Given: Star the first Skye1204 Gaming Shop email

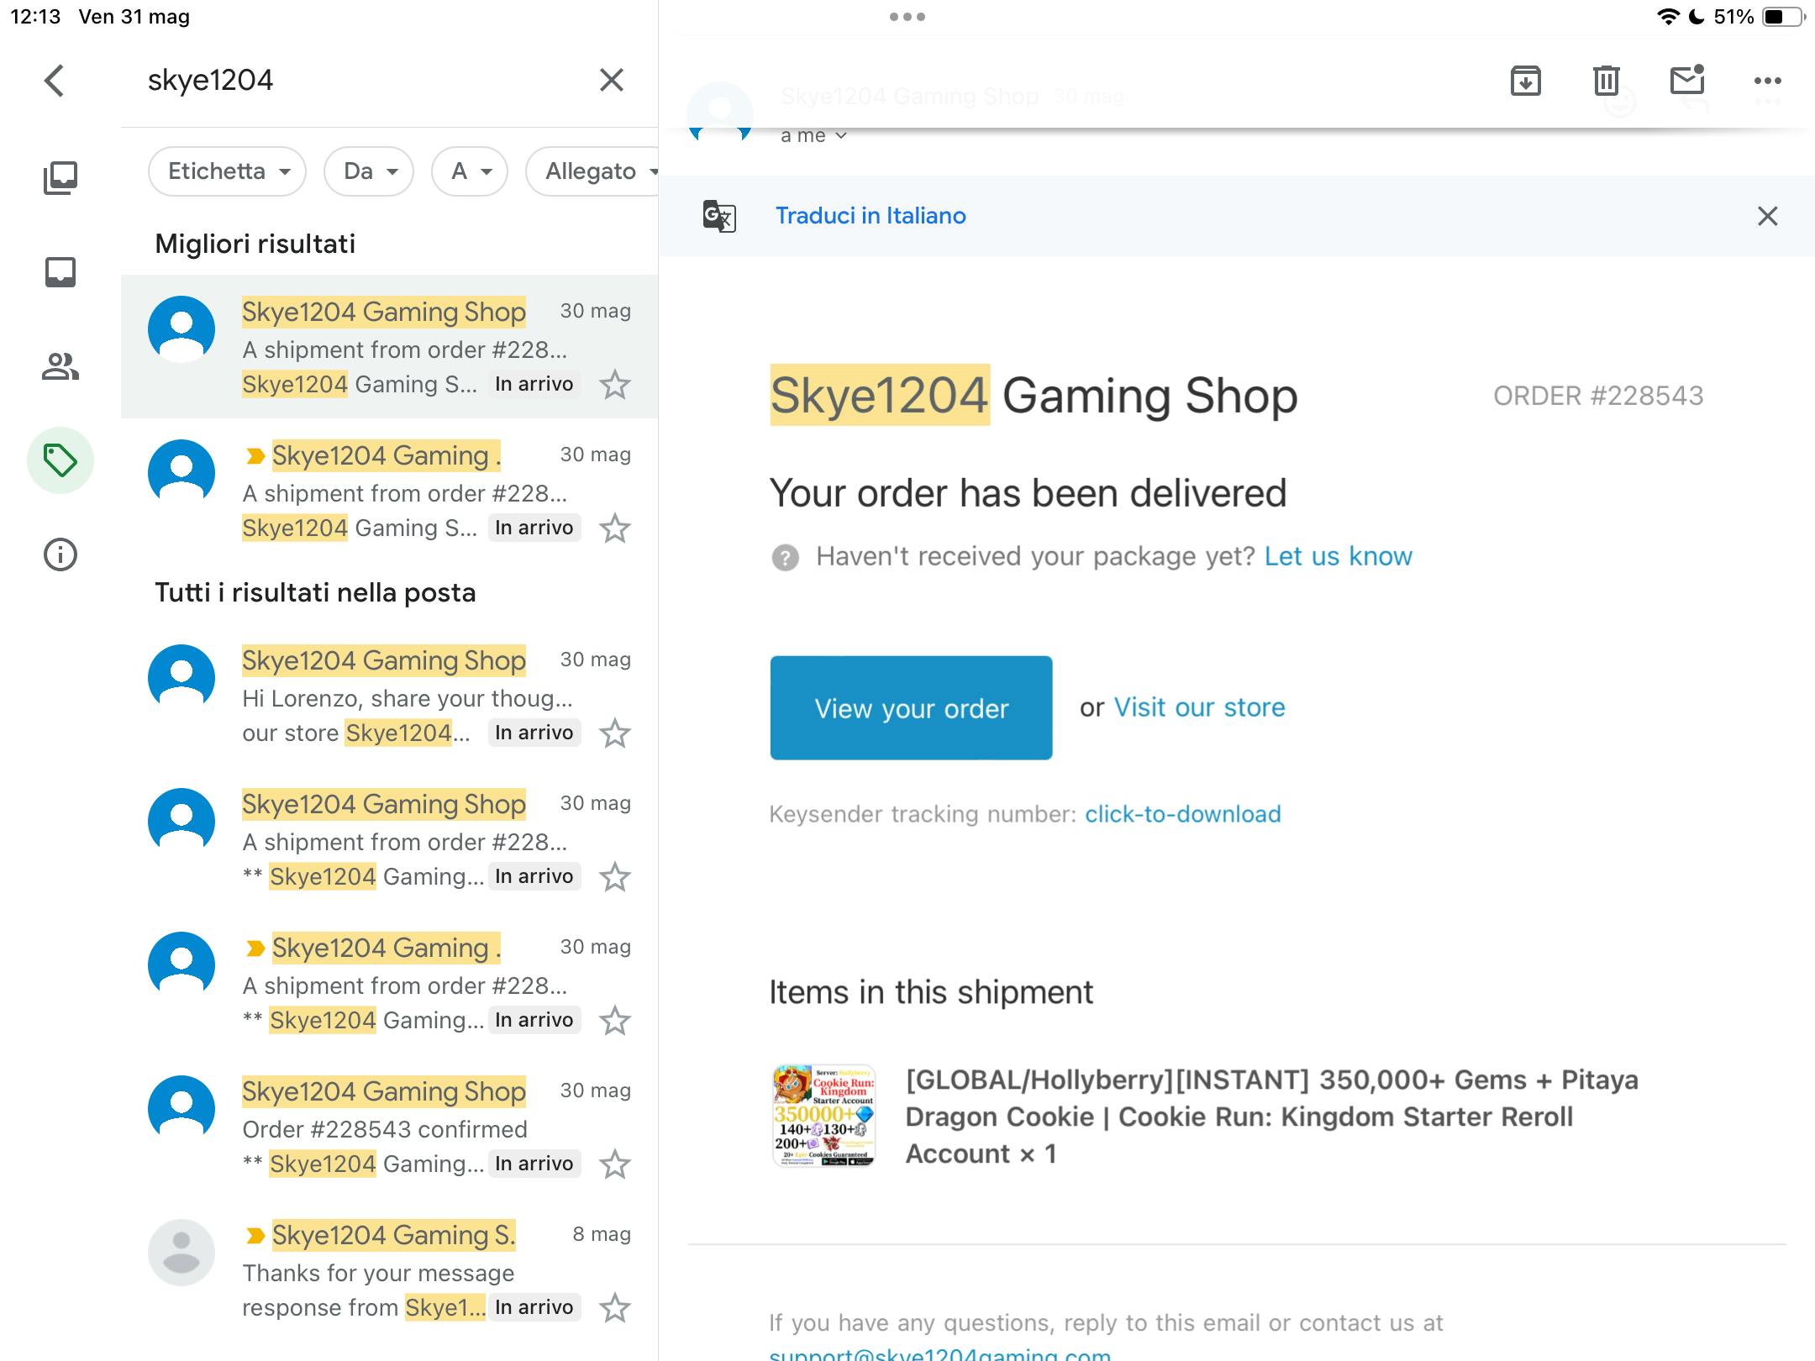Looking at the screenshot, I should tap(615, 385).
